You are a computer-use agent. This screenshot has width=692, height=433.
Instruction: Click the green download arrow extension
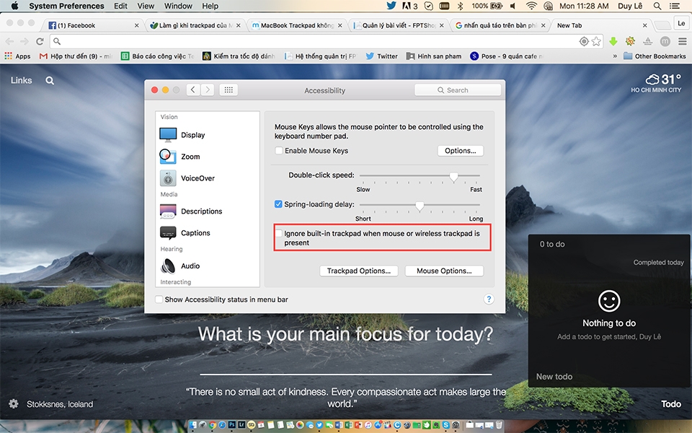(613, 41)
